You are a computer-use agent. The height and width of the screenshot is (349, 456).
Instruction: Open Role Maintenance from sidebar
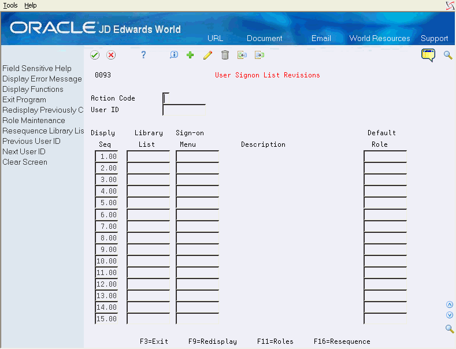coord(34,120)
